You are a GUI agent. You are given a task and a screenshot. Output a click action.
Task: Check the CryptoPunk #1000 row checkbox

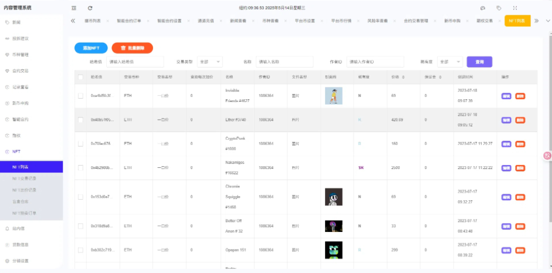click(80, 144)
